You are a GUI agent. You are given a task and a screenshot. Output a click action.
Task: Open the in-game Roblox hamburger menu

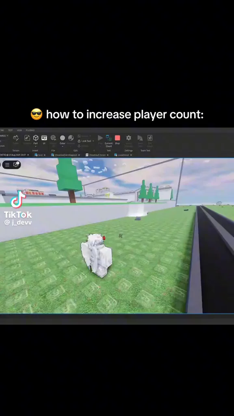[7, 165]
